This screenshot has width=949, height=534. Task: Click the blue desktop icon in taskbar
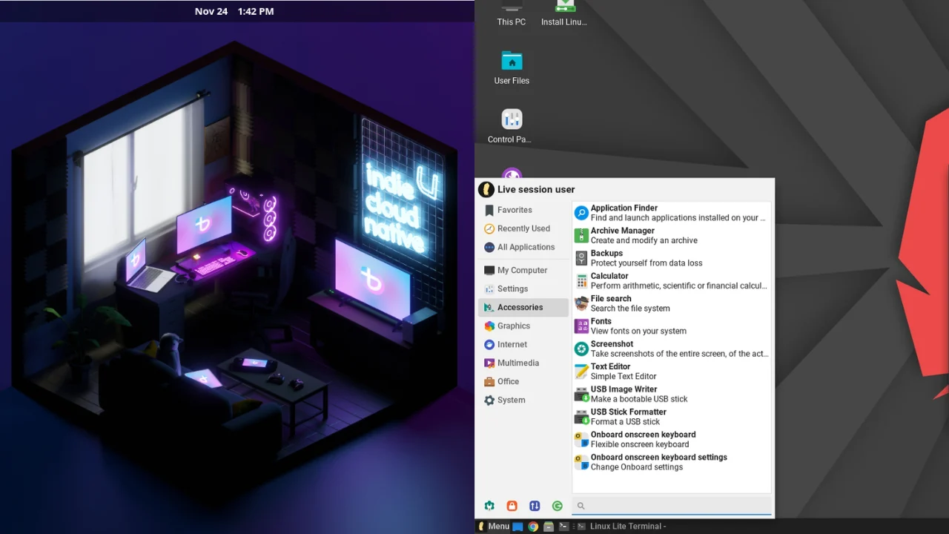click(518, 527)
